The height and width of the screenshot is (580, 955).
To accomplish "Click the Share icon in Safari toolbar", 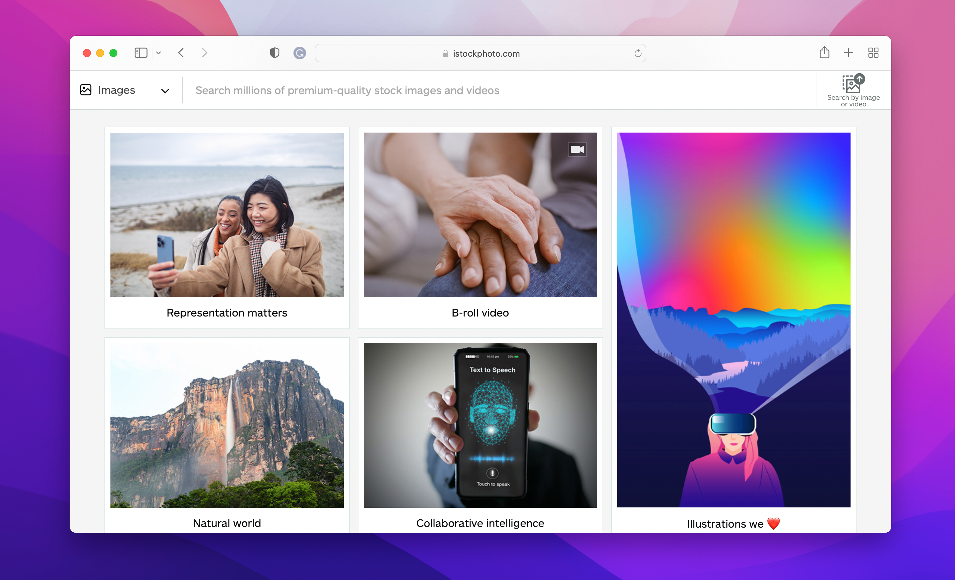I will [x=824, y=52].
